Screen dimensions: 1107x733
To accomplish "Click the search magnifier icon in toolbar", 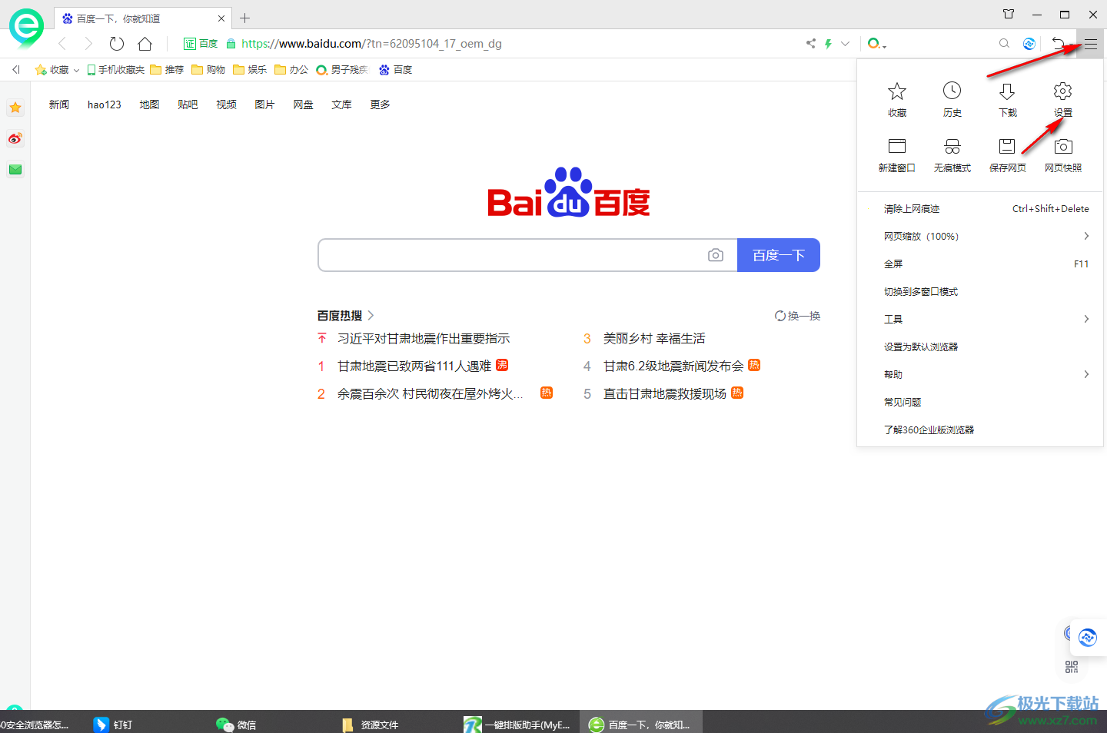I will (x=1004, y=44).
